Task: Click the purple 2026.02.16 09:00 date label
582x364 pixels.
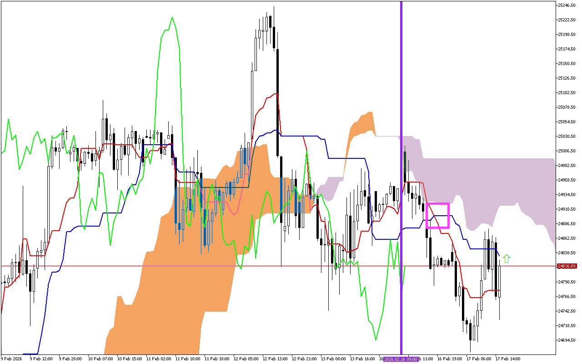Action: point(401,359)
